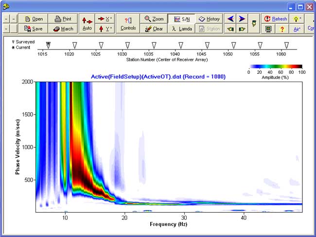Select surveyed station marker near 1025
This screenshot has height=237, width=316.
coord(101,45)
